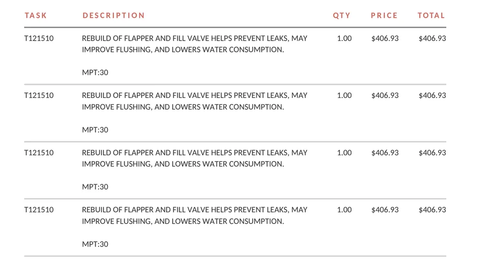The width and height of the screenshot is (483, 259).
Task: Click the PRICE column header
Action: coord(384,15)
